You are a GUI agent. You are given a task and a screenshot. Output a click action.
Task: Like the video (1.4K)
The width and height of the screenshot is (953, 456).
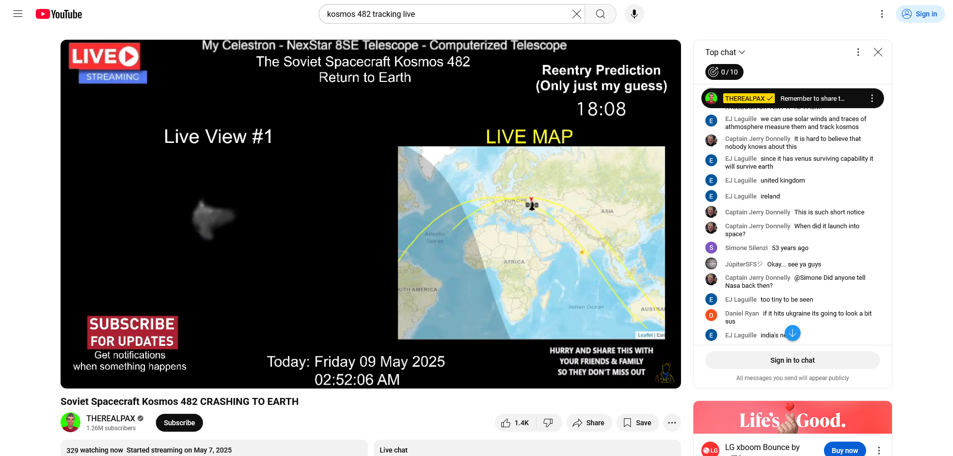pyautogui.click(x=515, y=423)
